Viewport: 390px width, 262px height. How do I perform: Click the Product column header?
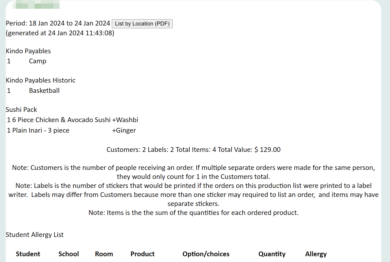click(143, 254)
